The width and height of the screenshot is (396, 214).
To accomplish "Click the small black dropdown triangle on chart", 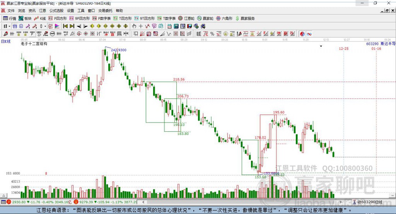I will coord(321,46).
